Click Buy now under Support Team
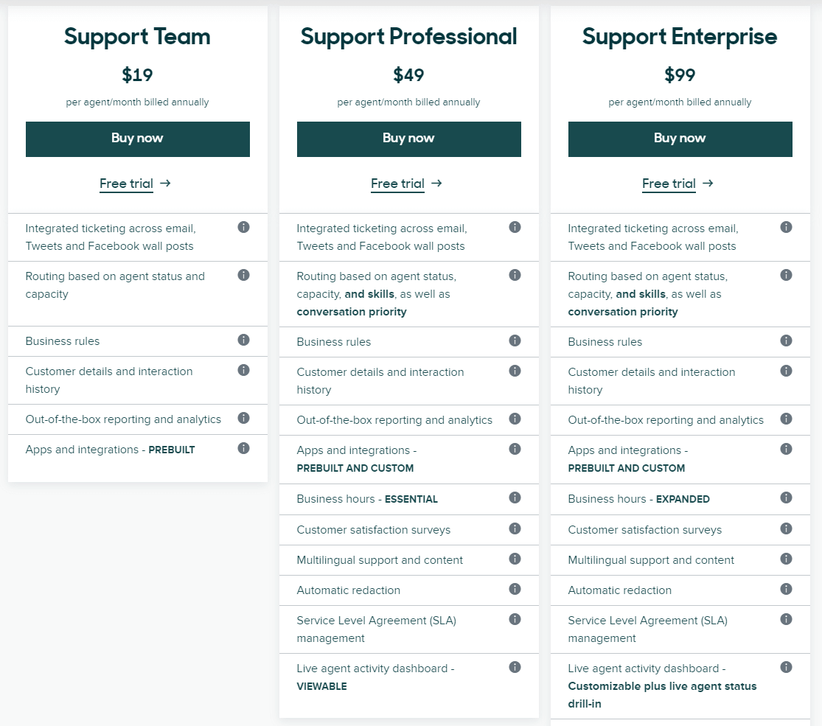The width and height of the screenshot is (822, 726). coord(137,139)
